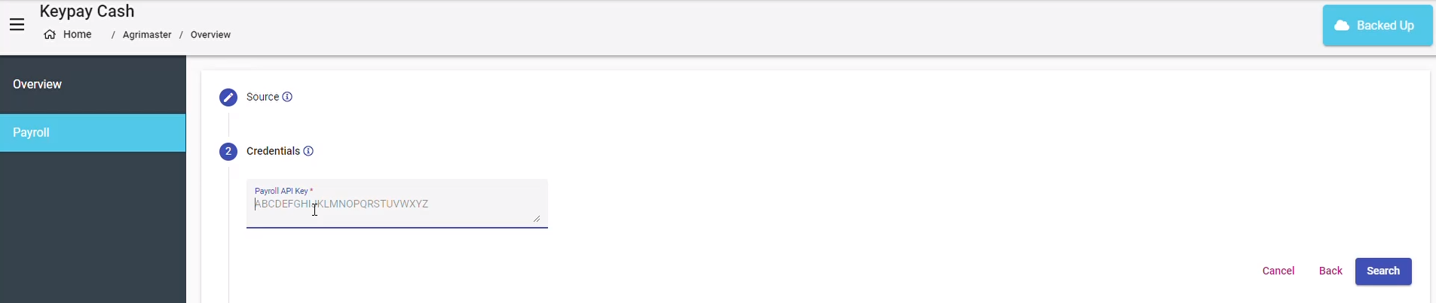
Task: Cancel the credentials setup
Action: click(1278, 271)
